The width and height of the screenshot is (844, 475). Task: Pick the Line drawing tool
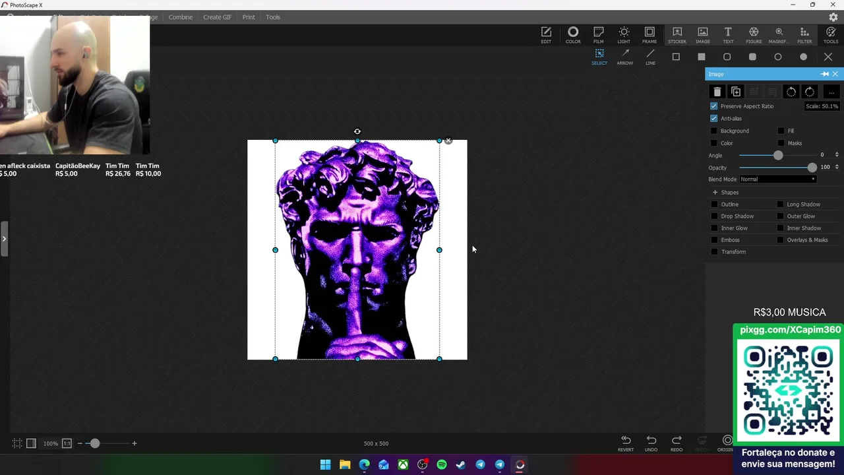[x=650, y=57]
